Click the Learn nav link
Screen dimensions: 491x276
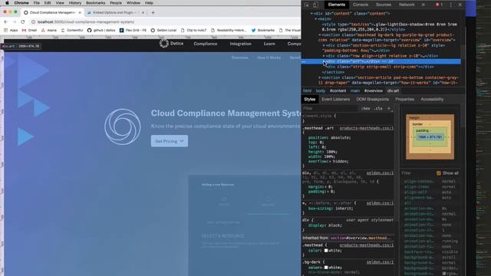(269, 44)
